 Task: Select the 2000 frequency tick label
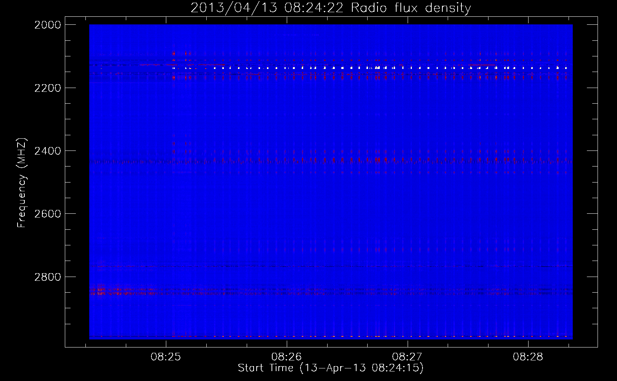click(x=48, y=25)
